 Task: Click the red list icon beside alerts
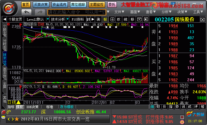182,117
